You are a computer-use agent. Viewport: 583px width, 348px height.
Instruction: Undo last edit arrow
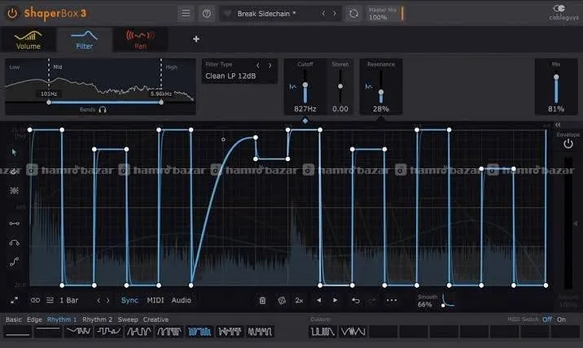[x=356, y=301]
